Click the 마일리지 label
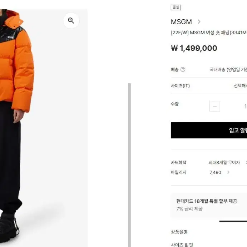The width and height of the screenshot is (247, 247). (x=179, y=172)
